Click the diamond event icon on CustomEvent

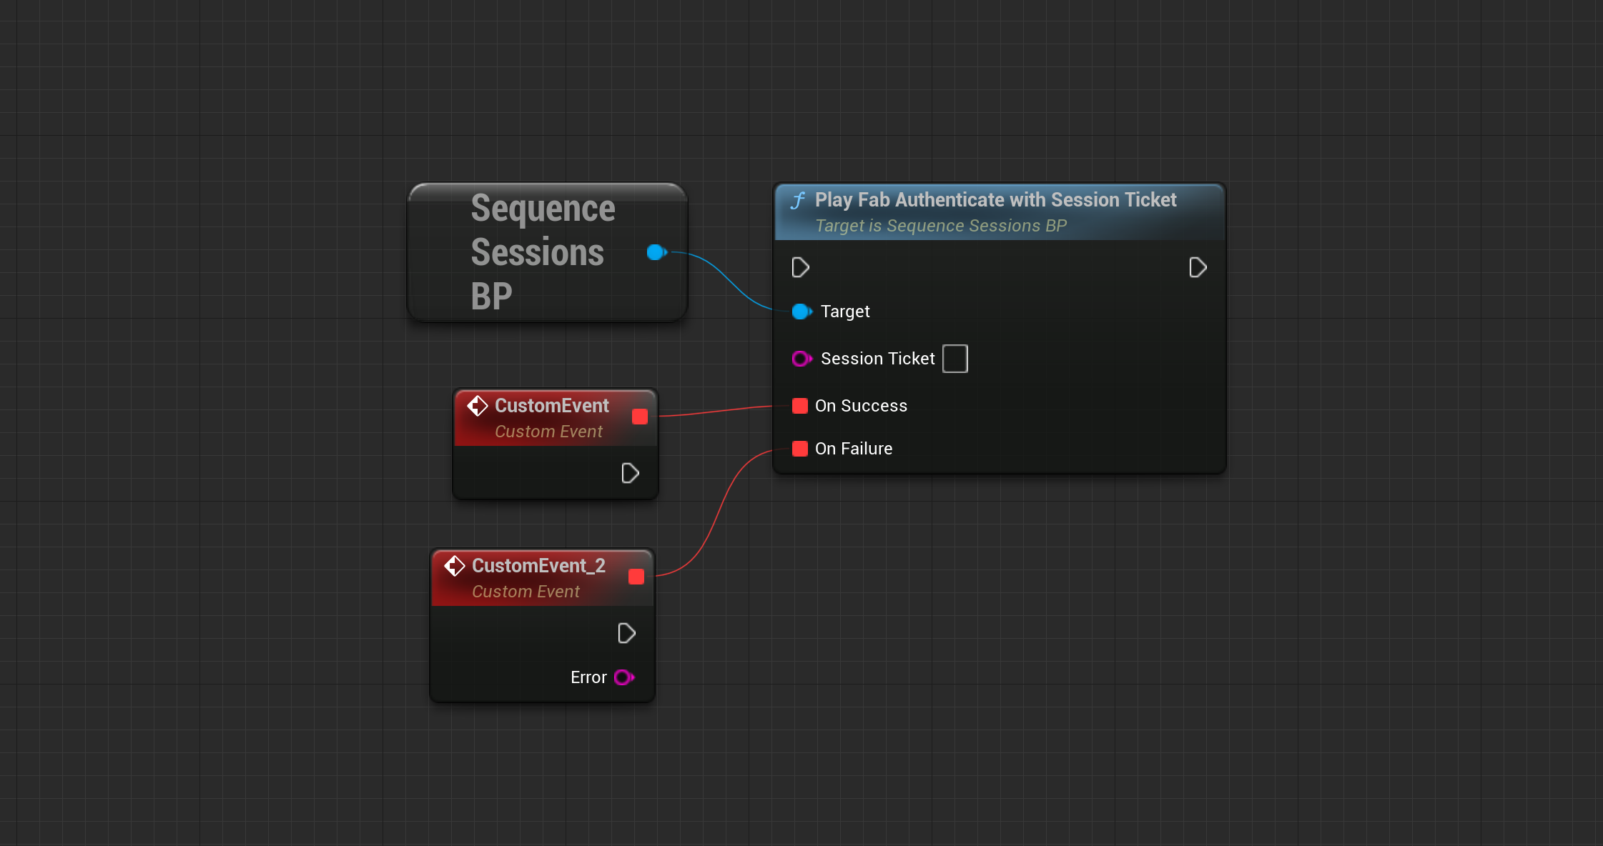point(478,406)
